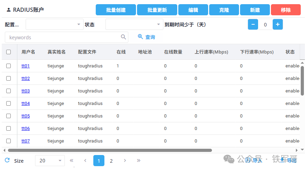Sort by the 用户名 column header
This screenshot has height=171, width=307.
(x=28, y=52)
